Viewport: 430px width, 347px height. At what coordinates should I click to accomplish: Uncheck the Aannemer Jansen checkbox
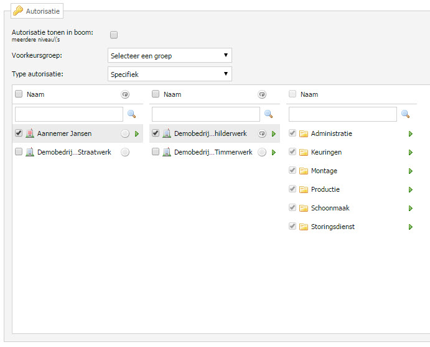point(19,133)
